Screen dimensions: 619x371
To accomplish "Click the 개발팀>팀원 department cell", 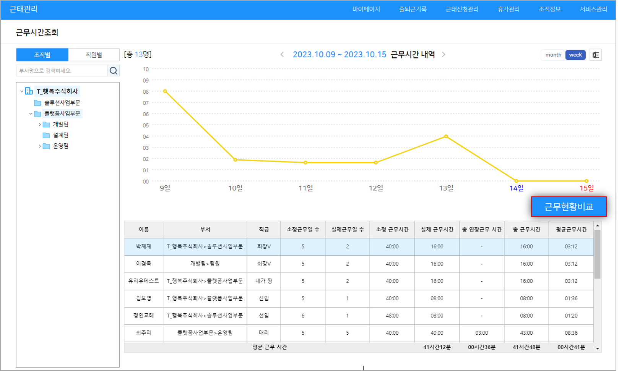I will click(205, 264).
